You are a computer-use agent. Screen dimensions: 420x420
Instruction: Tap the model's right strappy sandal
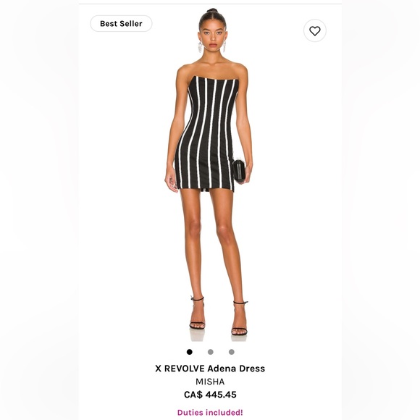(x=198, y=313)
